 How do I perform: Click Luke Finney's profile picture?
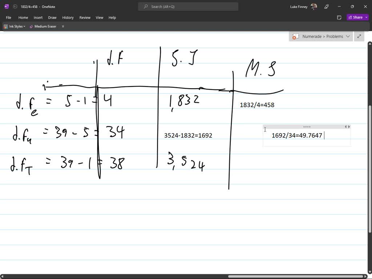pyautogui.click(x=315, y=6)
